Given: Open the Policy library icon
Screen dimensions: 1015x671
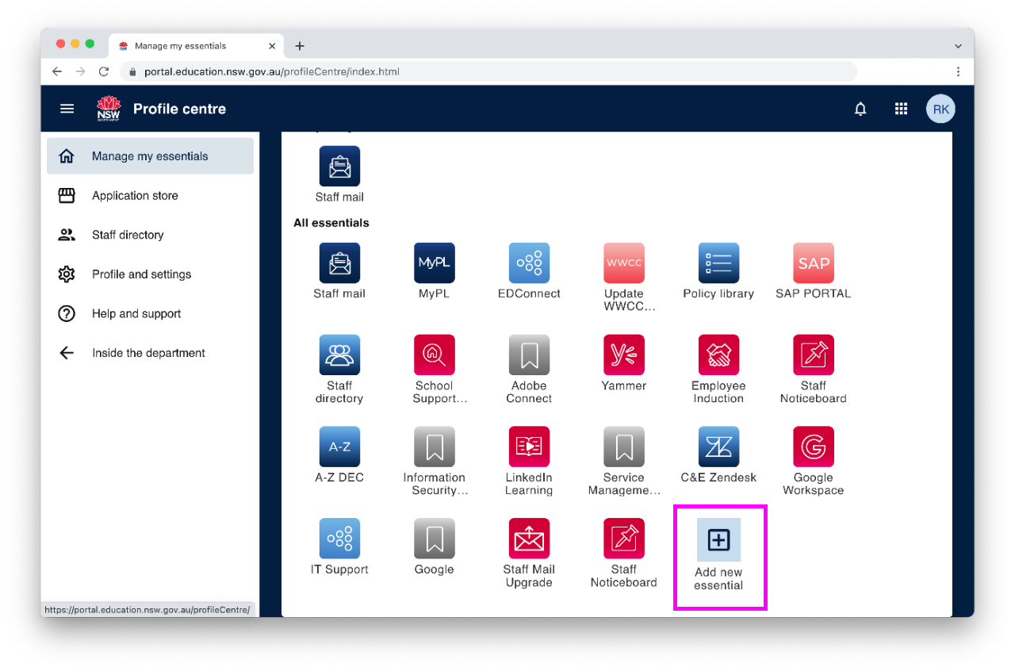Looking at the screenshot, I should (718, 263).
